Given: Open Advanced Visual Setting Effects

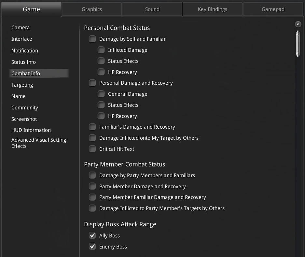Looking at the screenshot, I should pos(38,143).
